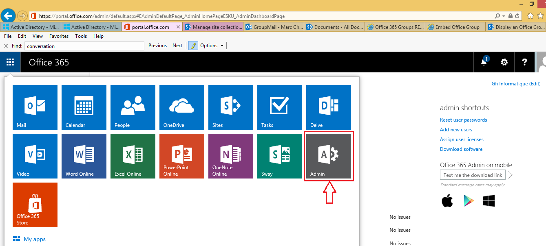Image resolution: width=546 pixels, height=246 pixels.
Task: Open the People app tile
Action: pos(133,107)
